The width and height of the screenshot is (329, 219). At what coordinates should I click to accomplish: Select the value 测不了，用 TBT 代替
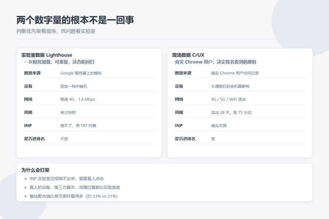(78, 125)
